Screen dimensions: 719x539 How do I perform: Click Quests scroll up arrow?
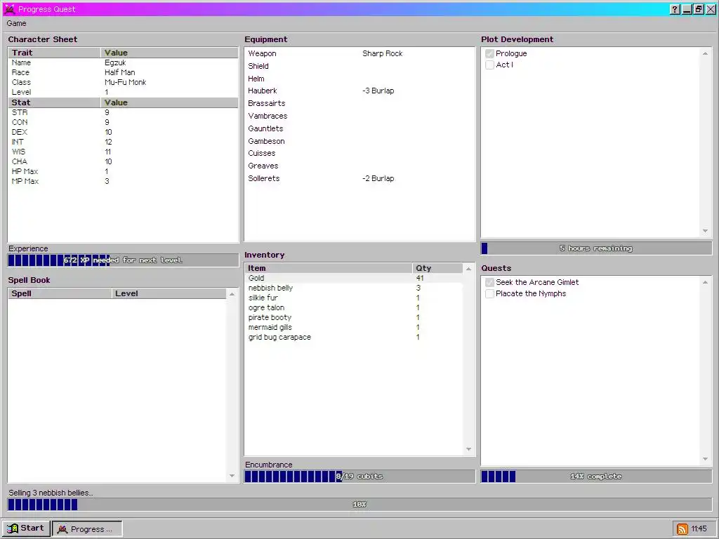point(705,282)
